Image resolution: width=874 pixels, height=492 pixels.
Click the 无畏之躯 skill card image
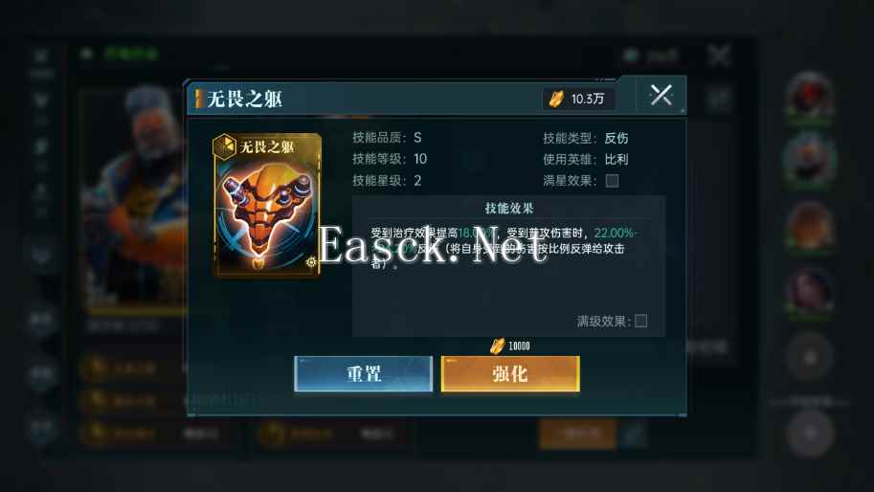pyautogui.click(x=267, y=205)
